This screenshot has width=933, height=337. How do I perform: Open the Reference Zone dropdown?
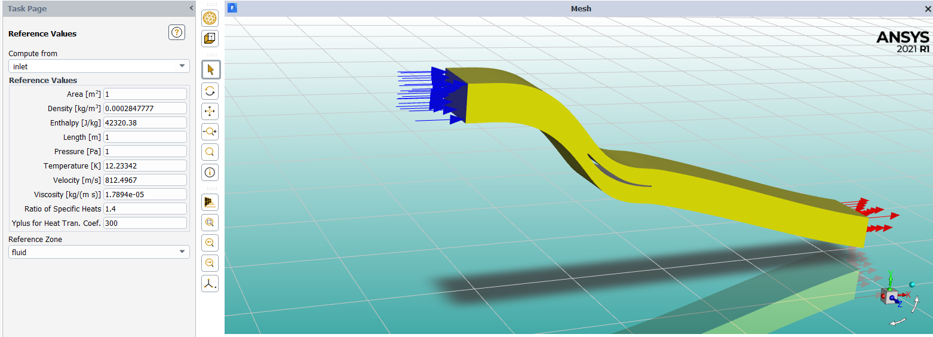[x=99, y=252]
